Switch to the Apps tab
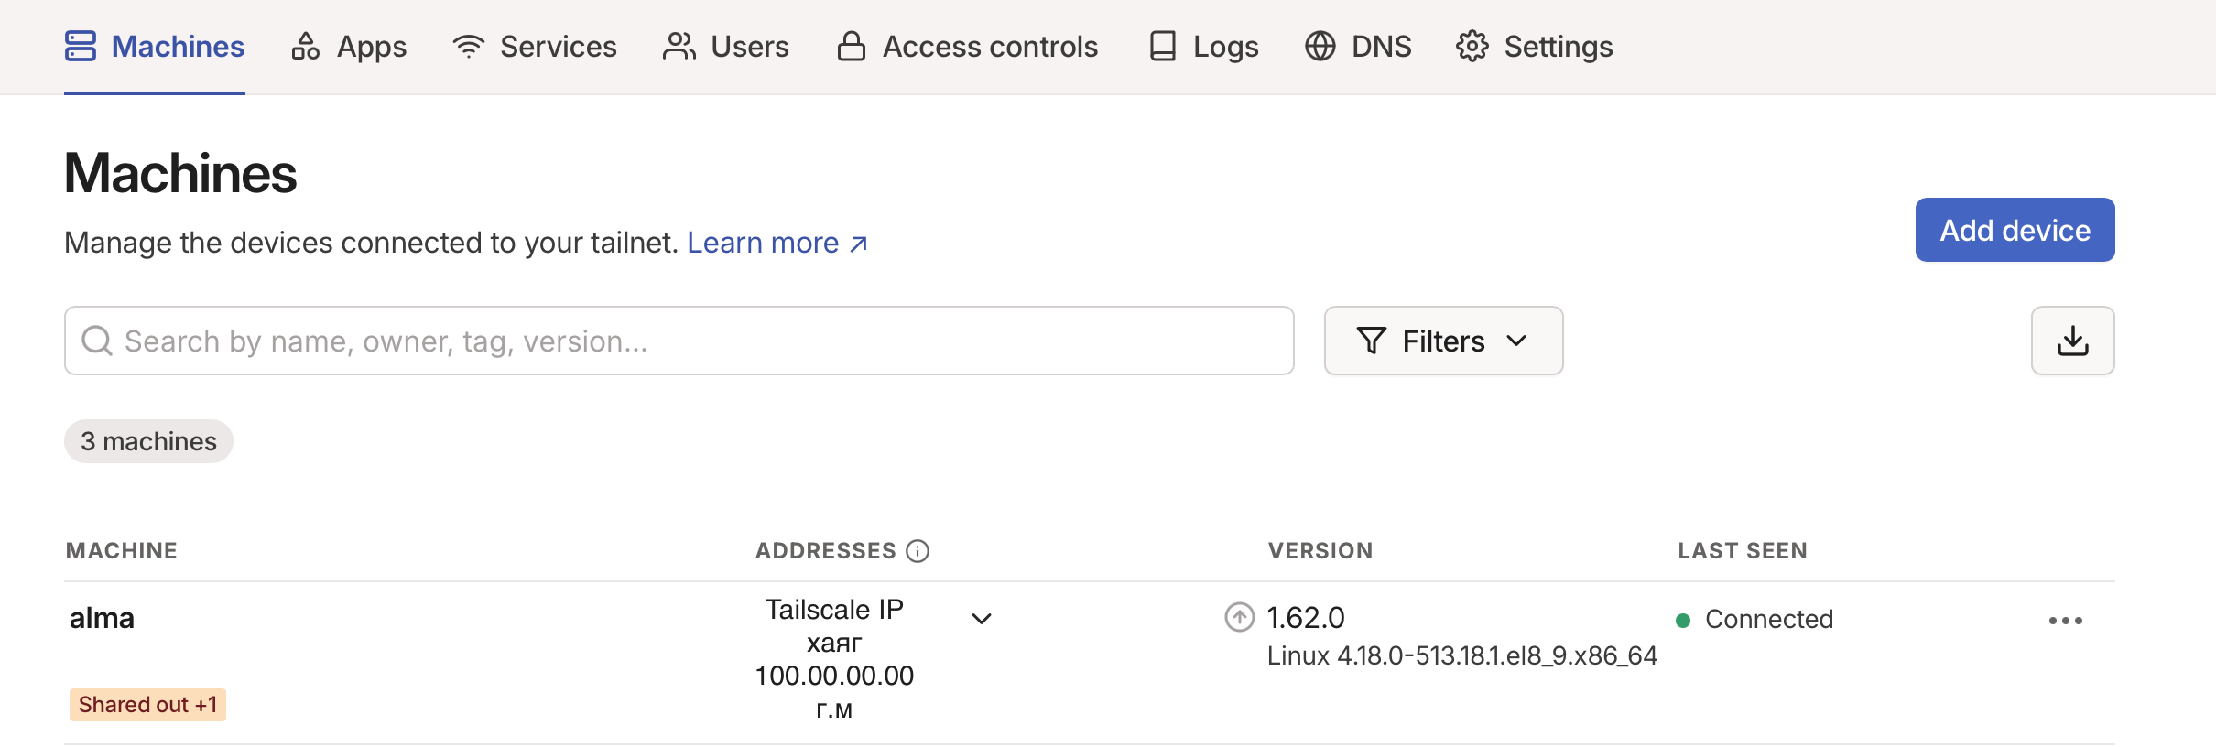 (x=349, y=47)
